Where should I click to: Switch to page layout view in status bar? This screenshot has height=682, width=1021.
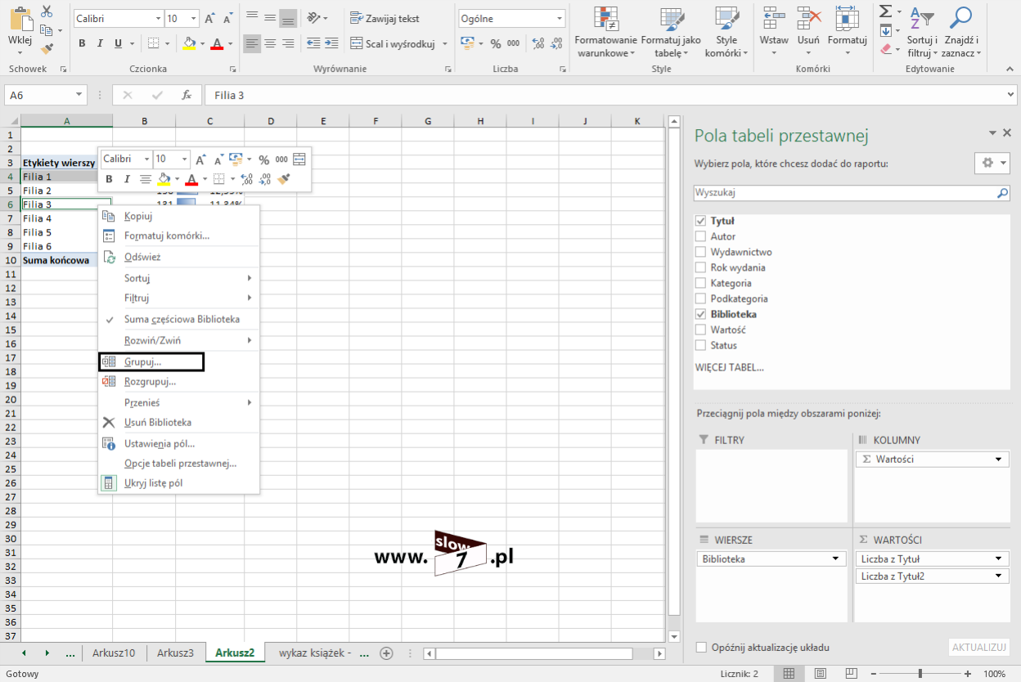tap(819, 673)
